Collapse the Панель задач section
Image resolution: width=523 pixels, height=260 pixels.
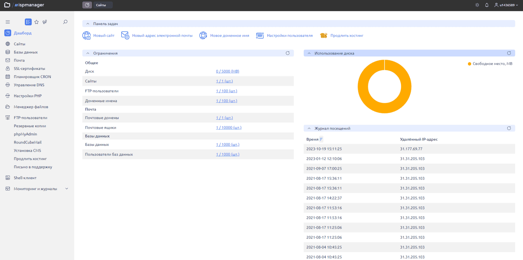88,24
